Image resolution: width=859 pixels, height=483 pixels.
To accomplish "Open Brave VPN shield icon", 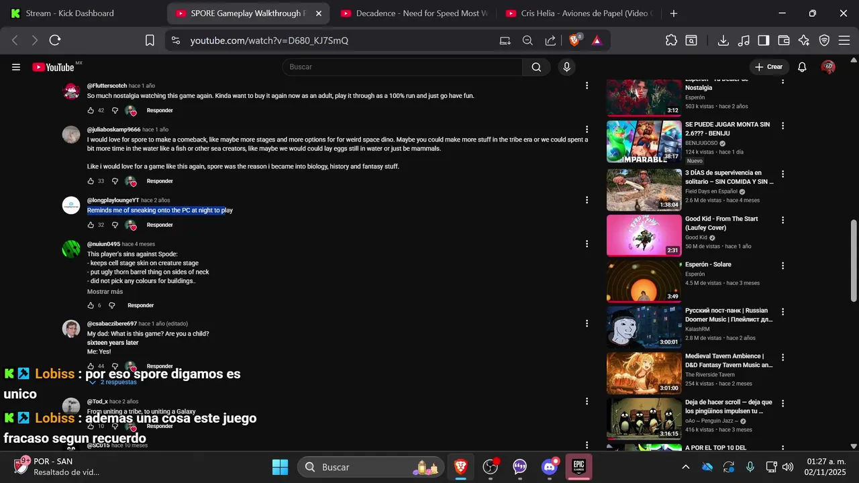I will [825, 40].
